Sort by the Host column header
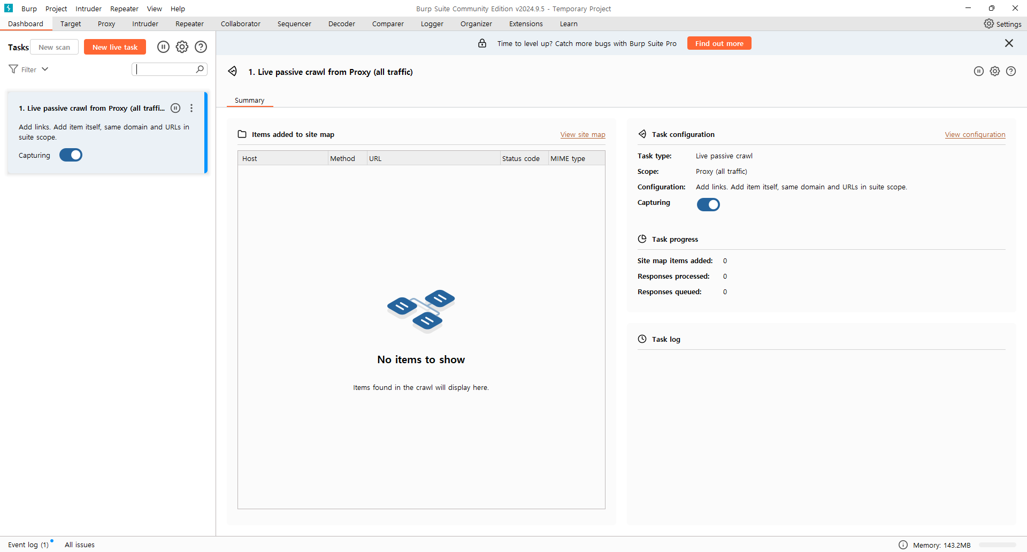 [x=283, y=158]
